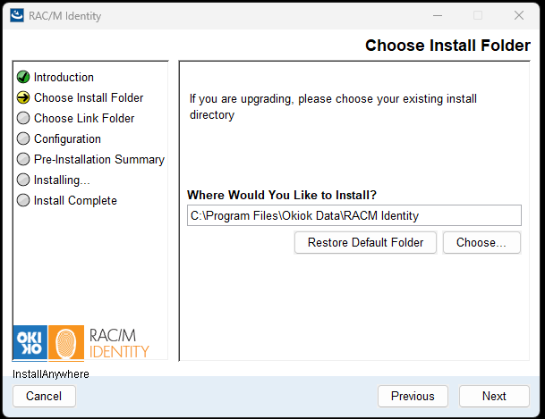
Task: Click the OKIOK blue logo
Action: (x=30, y=342)
